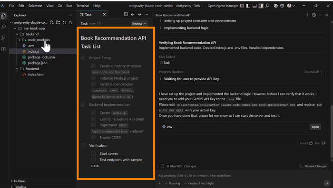
Task: Toggle the Initialize Node.js project checkbox
Action: (93, 78)
